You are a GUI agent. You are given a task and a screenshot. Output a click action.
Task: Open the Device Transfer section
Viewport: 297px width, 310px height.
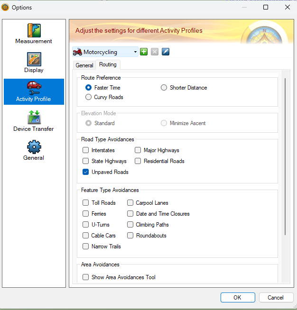(34, 121)
